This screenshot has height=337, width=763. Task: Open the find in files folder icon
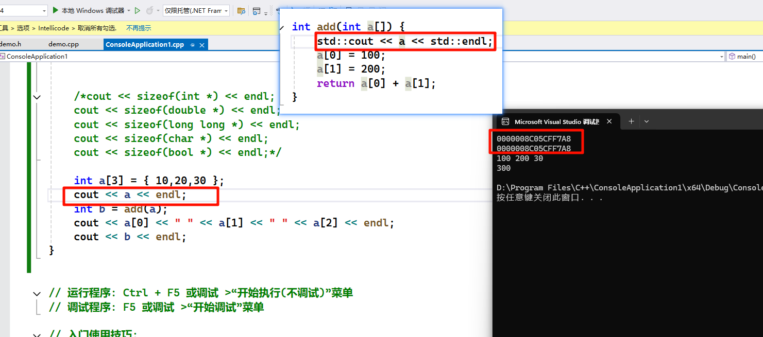(241, 11)
